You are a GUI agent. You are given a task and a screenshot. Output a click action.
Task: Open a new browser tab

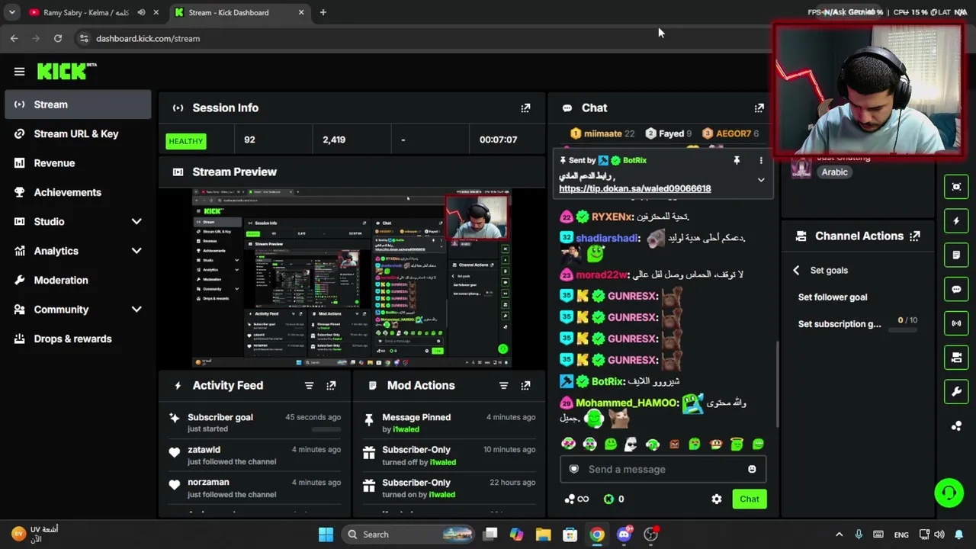coord(323,12)
